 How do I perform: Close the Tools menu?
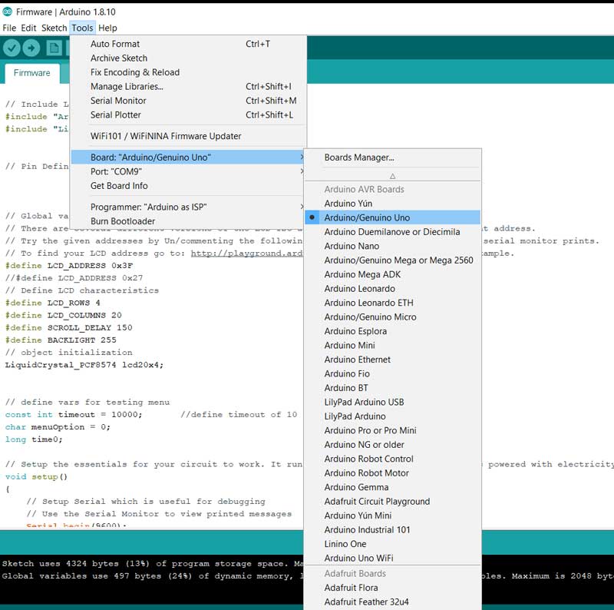coord(82,28)
